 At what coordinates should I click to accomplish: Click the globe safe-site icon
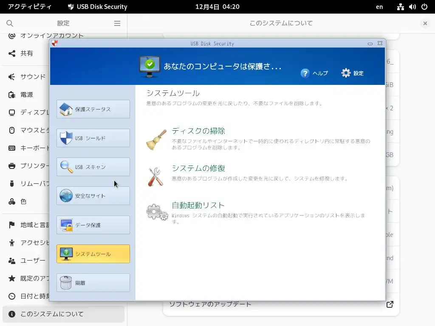66,196
